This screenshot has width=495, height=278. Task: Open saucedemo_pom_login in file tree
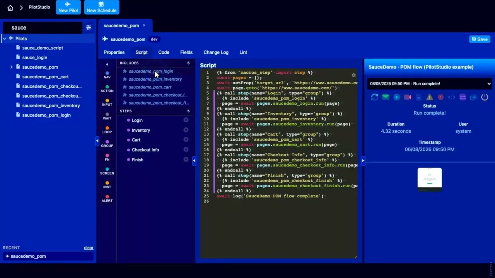pyautogui.click(x=46, y=115)
